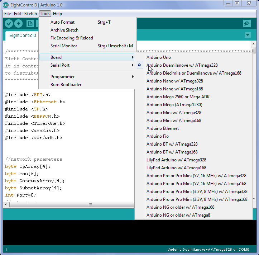Choose Arduino NG or older w/ ATmega8
This screenshot has height=255, width=259.
click(x=193, y=215)
